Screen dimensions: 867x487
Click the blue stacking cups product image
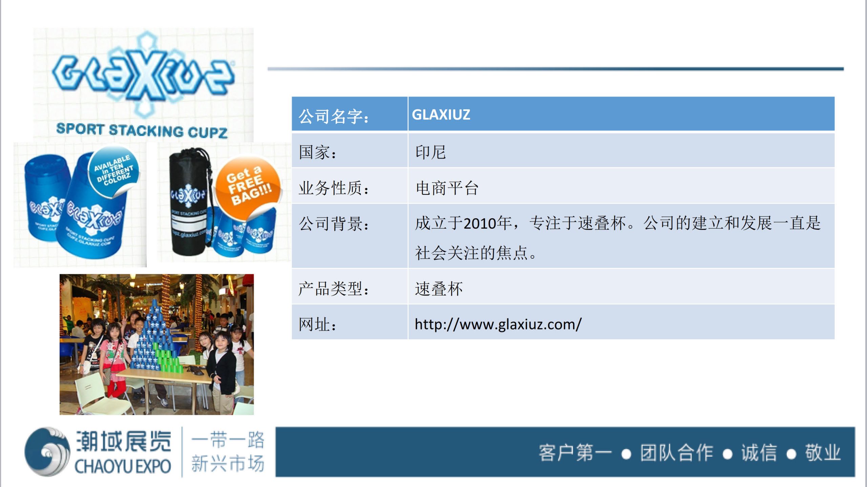click(80, 205)
